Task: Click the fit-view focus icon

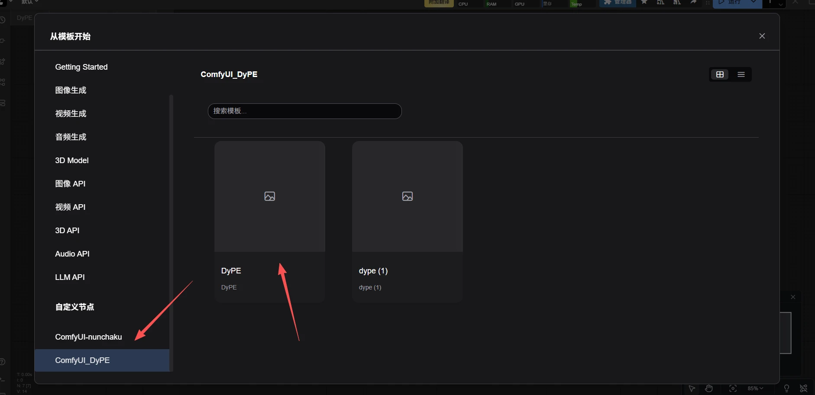Action: point(733,389)
